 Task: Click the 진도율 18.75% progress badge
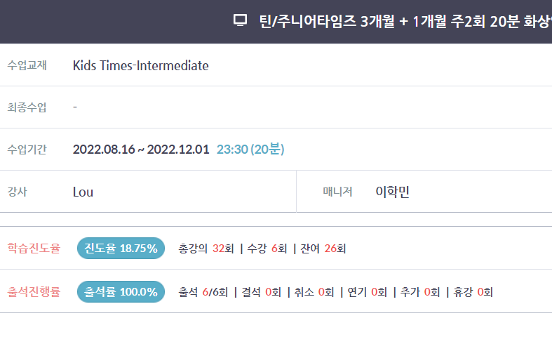click(121, 248)
